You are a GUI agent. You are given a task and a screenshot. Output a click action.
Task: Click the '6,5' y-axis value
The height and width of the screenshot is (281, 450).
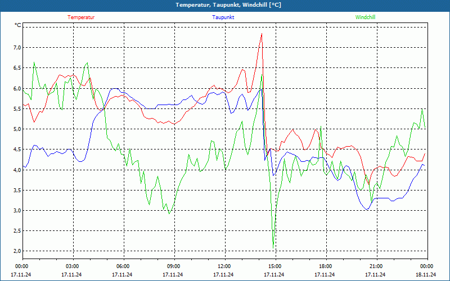(x=18, y=68)
